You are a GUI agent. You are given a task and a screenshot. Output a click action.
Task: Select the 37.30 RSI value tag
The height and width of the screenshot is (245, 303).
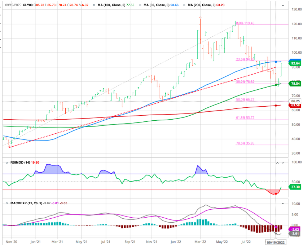(x=295, y=187)
